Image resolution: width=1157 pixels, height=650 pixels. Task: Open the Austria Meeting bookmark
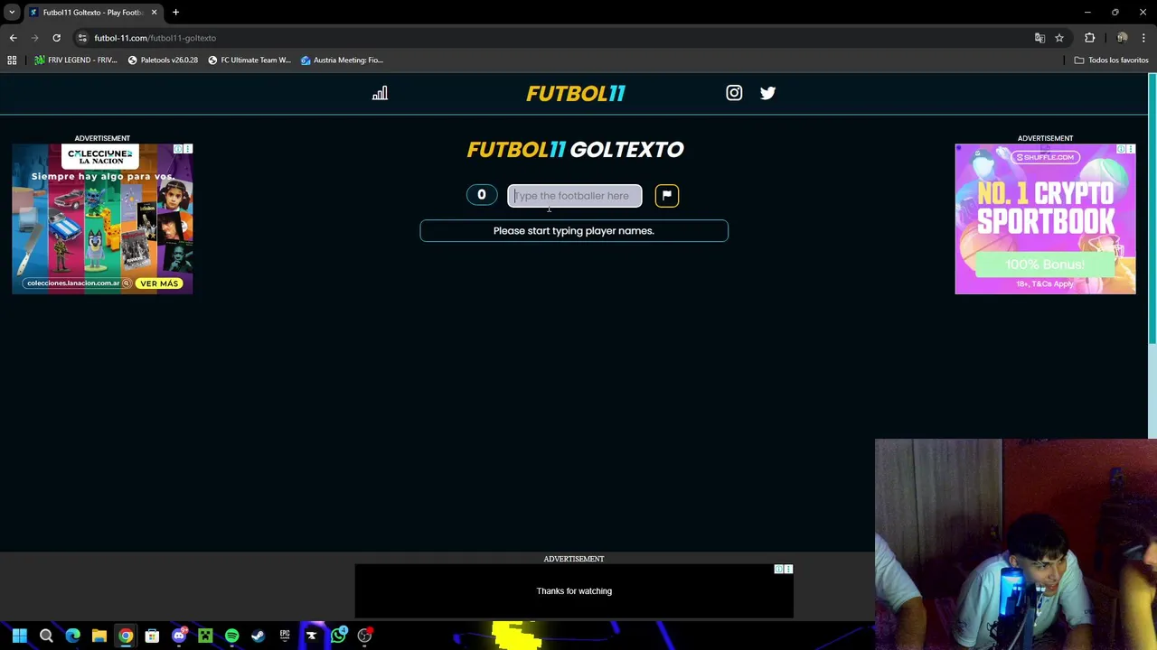pyautogui.click(x=342, y=60)
